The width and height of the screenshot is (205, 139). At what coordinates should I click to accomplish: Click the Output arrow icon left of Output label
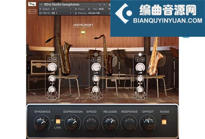click(40, 9)
